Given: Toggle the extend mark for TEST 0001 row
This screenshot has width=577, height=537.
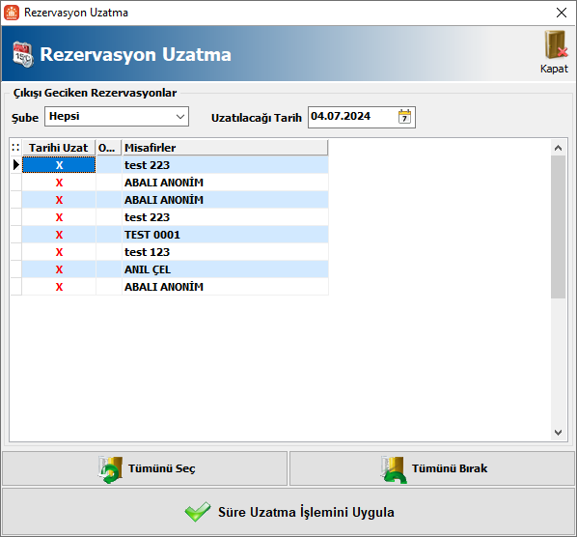Looking at the screenshot, I should pyautogui.click(x=59, y=235).
